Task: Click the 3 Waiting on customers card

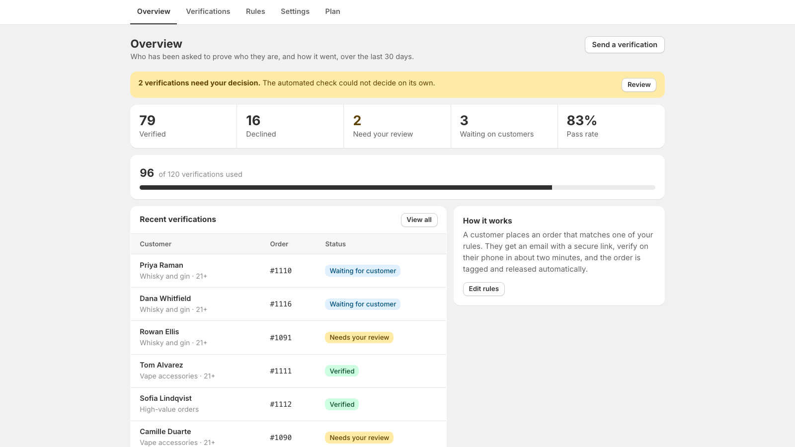Action: coord(504,126)
